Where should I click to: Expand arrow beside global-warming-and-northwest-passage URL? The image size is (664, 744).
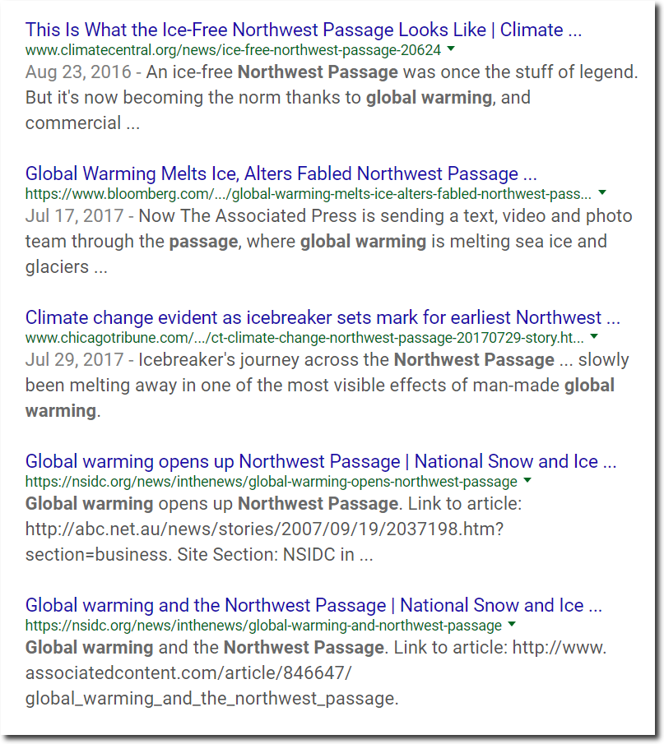click(x=512, y=623)
